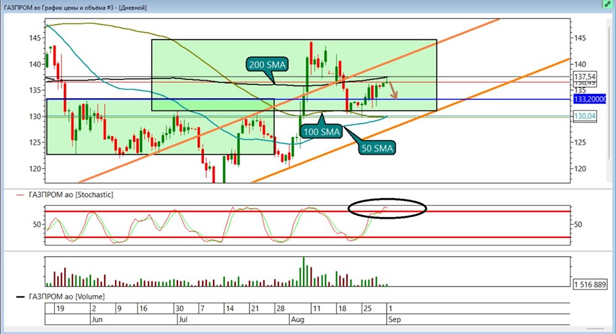
Task: Click the 1 516 889 volume value
Action: [x=590, y=285]
